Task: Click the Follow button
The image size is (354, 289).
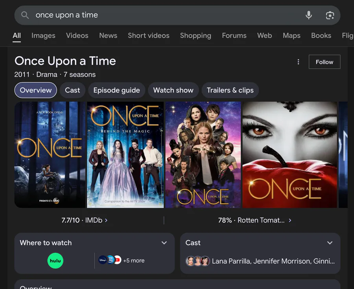Action: click(x=324, y=62)
